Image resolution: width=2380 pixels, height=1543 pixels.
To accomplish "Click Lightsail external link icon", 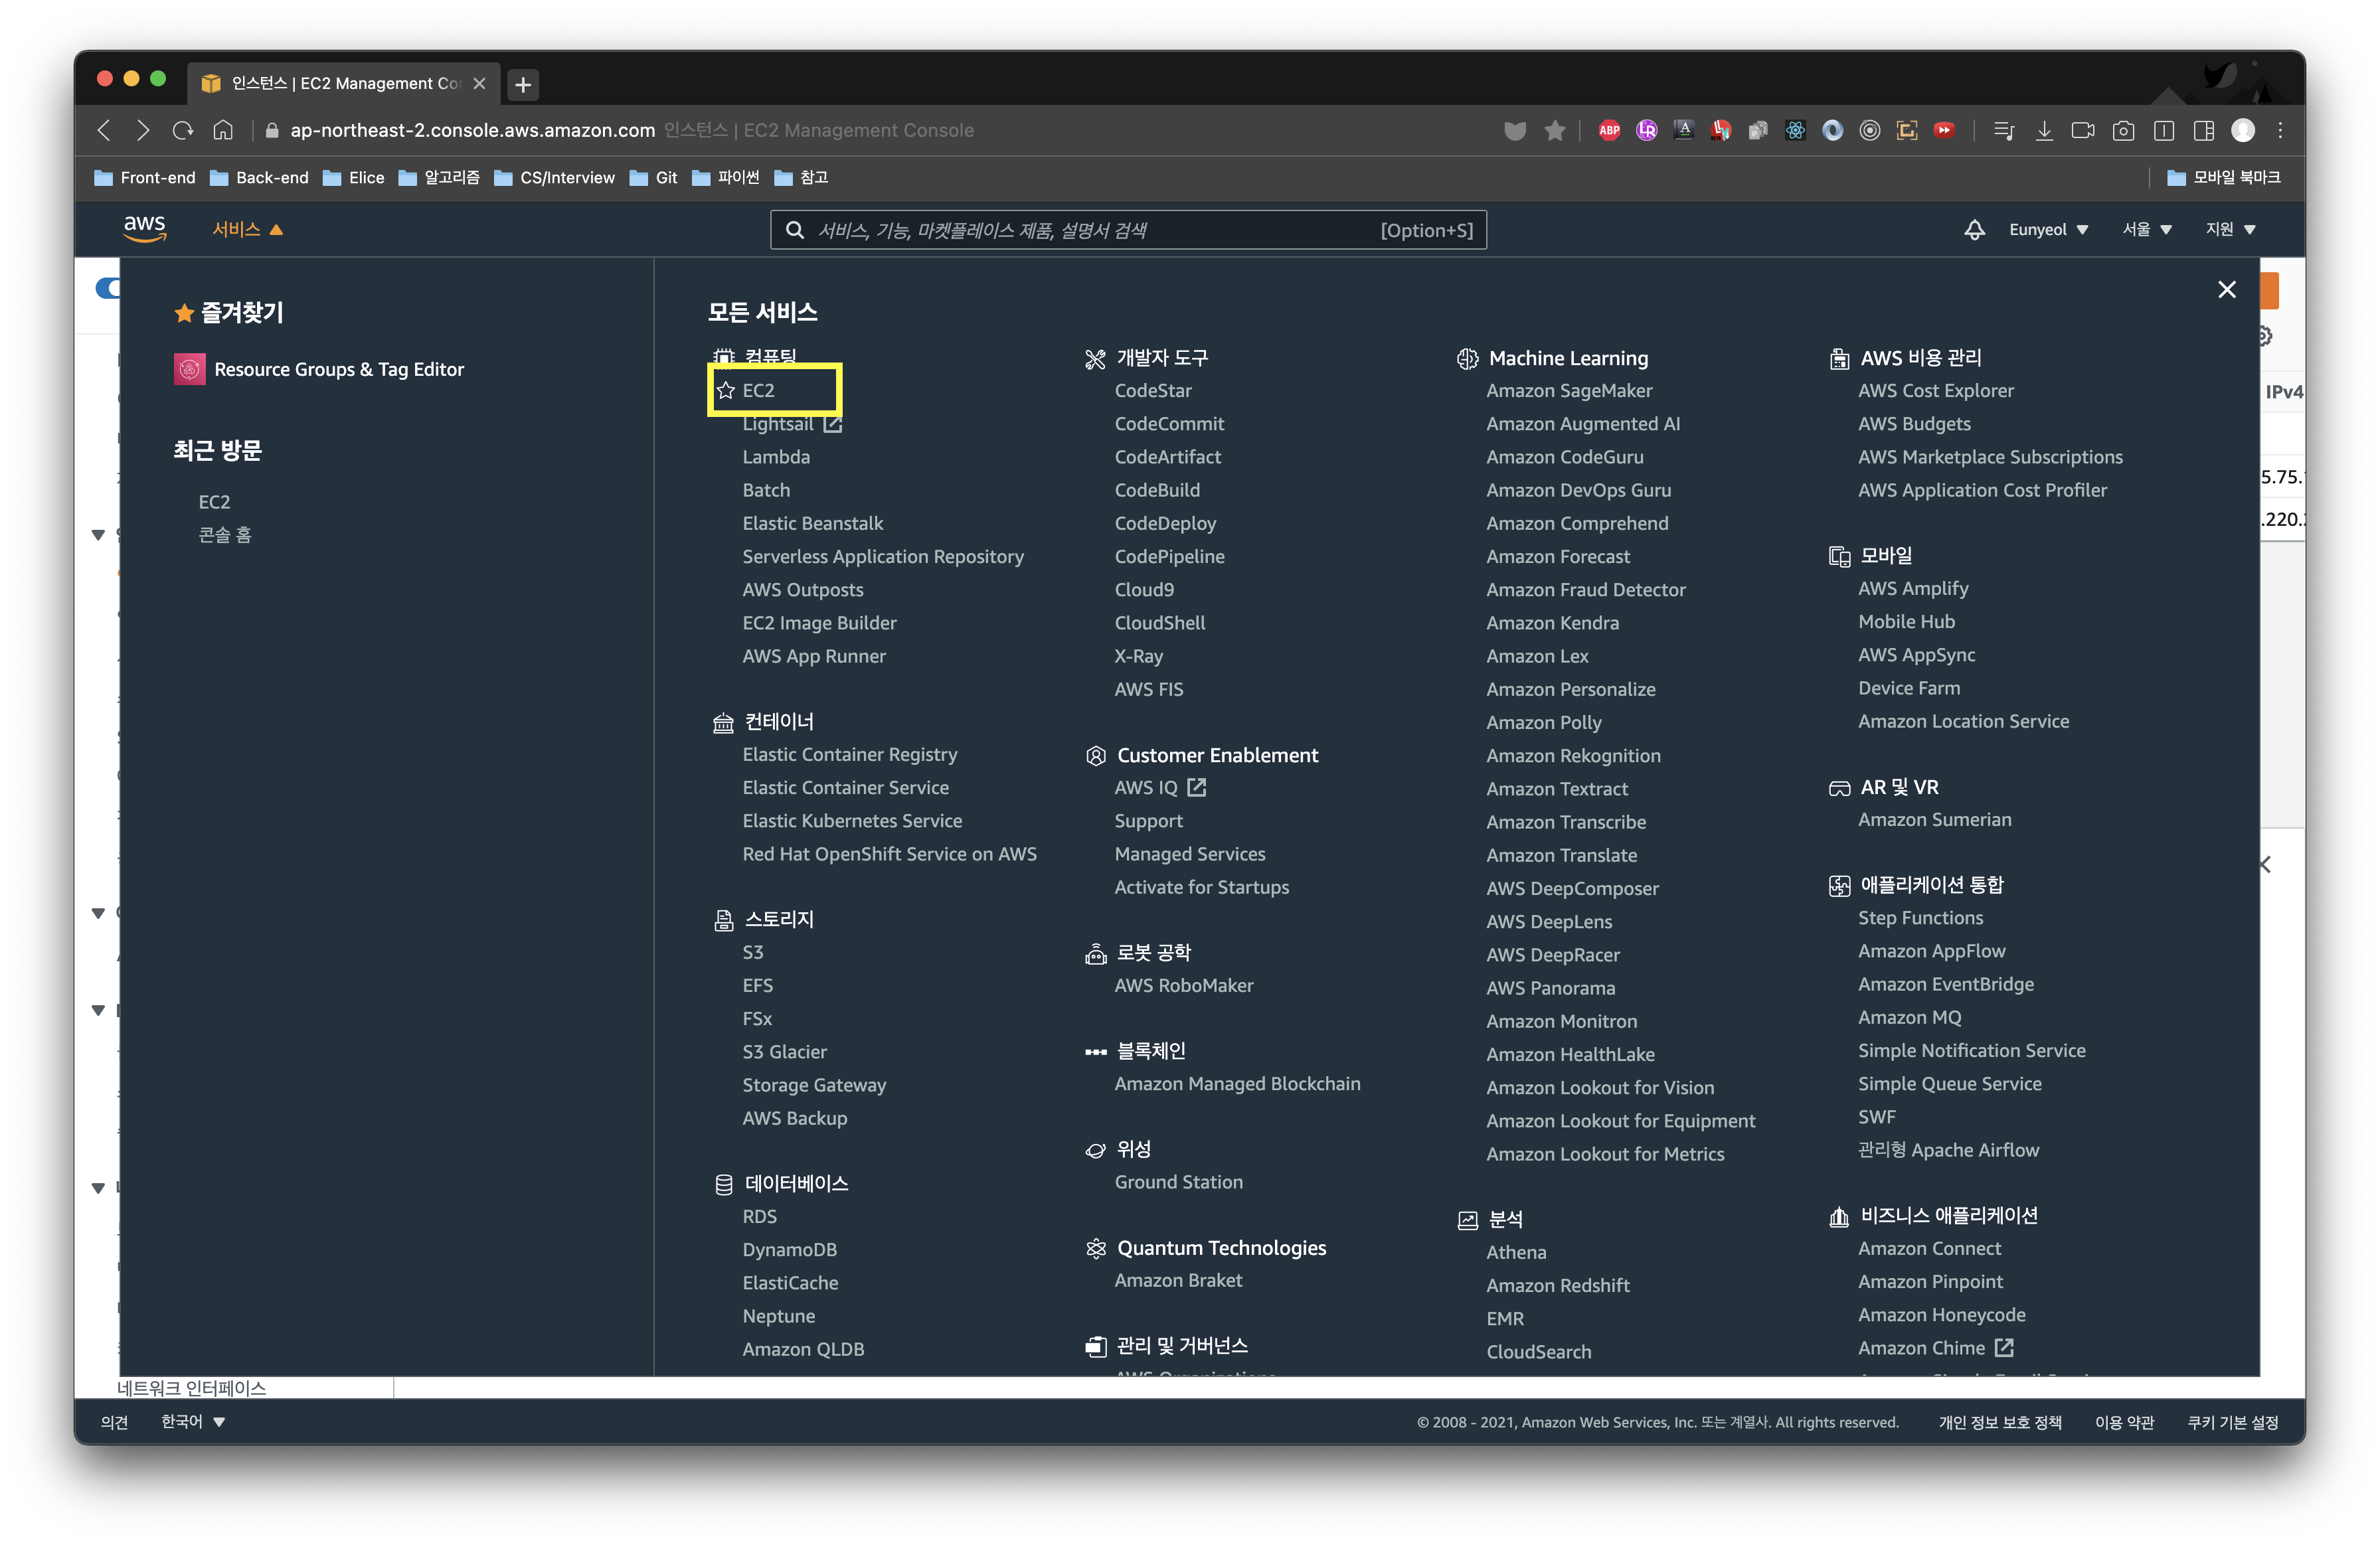I will pos(833,424).
